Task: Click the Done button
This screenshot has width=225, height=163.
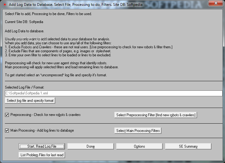Action: 91,146
